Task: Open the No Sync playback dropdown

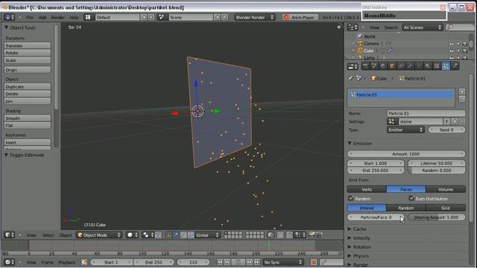Action: point(283,262)
